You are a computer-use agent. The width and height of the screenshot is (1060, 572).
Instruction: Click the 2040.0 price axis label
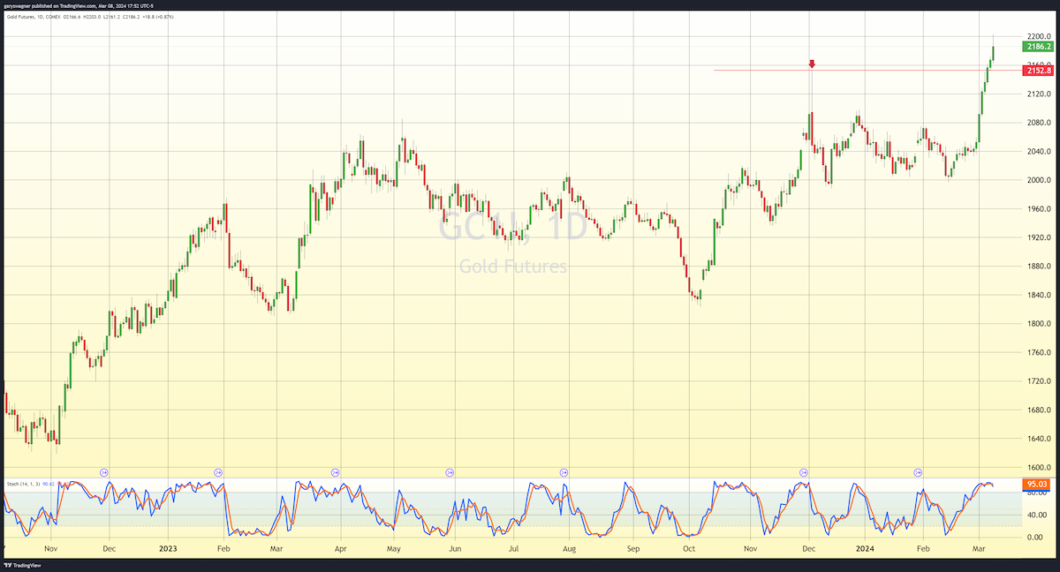pos(1038,151)
